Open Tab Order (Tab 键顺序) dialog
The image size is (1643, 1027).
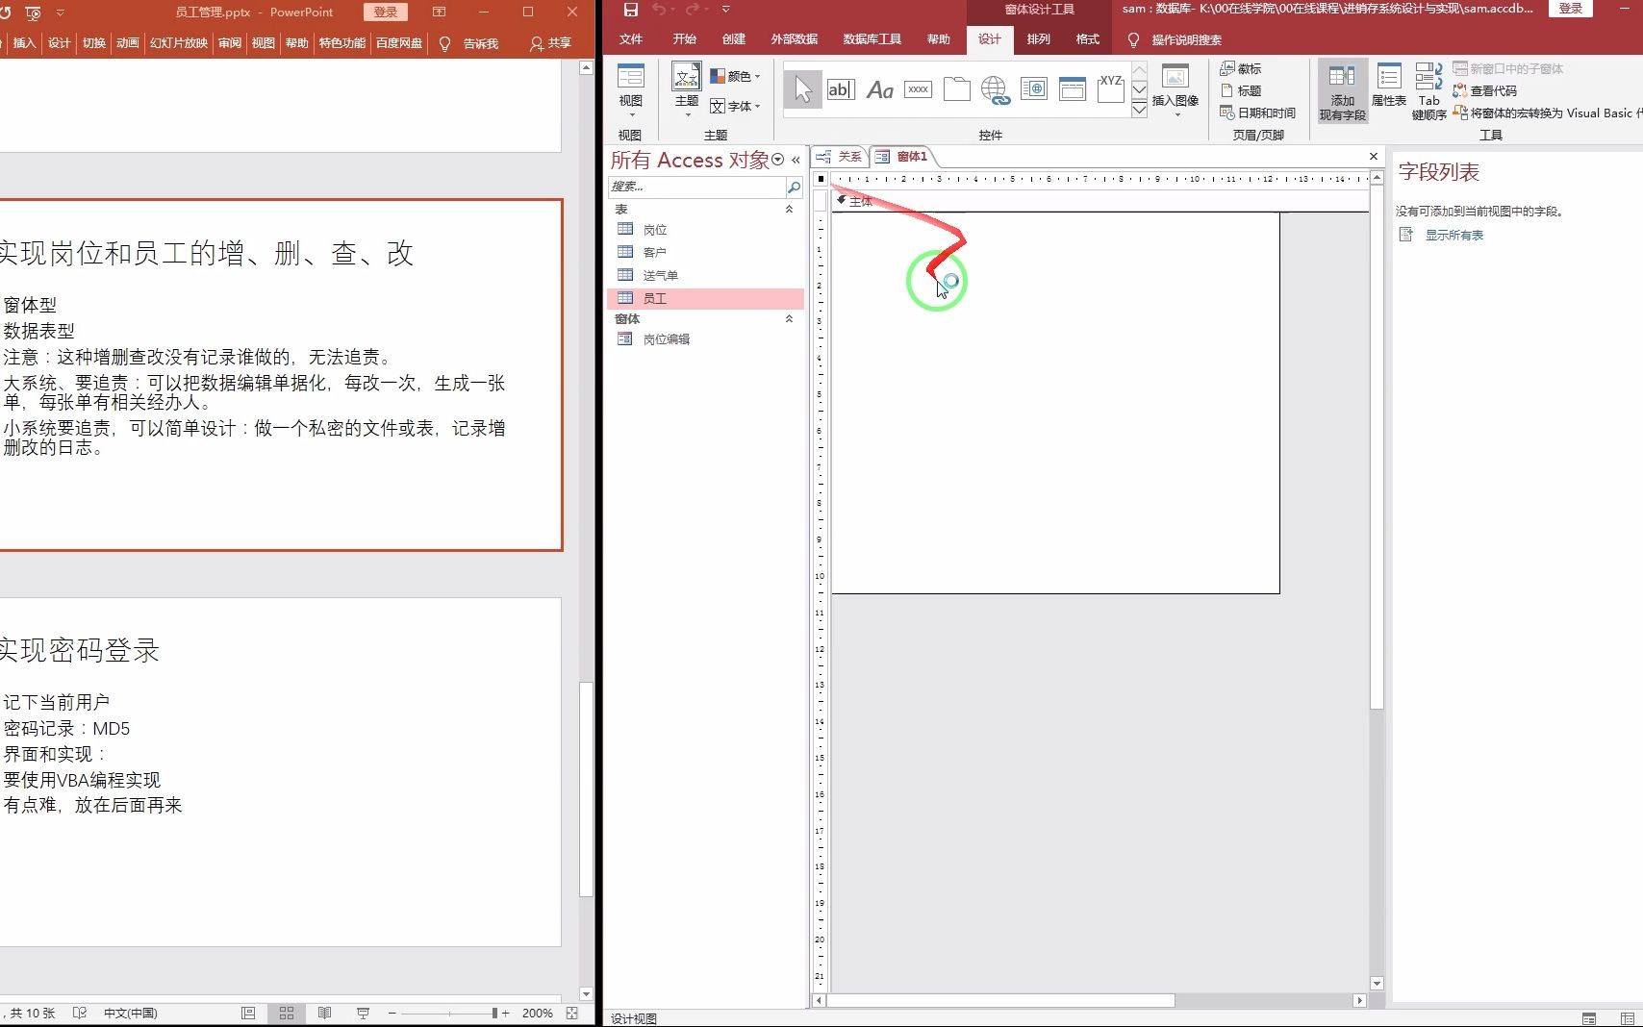click(x=1429, y=90)
